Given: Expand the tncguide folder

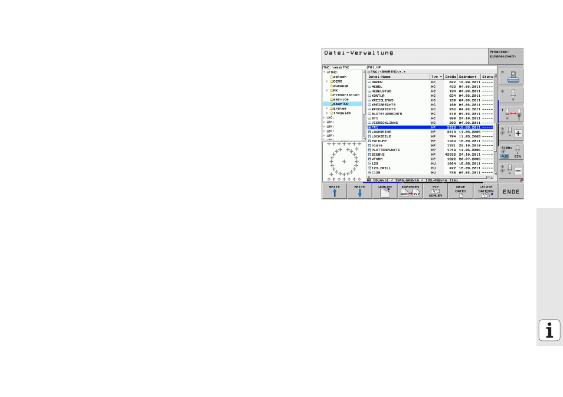Looking at the screenshot, I should (327, 113).
